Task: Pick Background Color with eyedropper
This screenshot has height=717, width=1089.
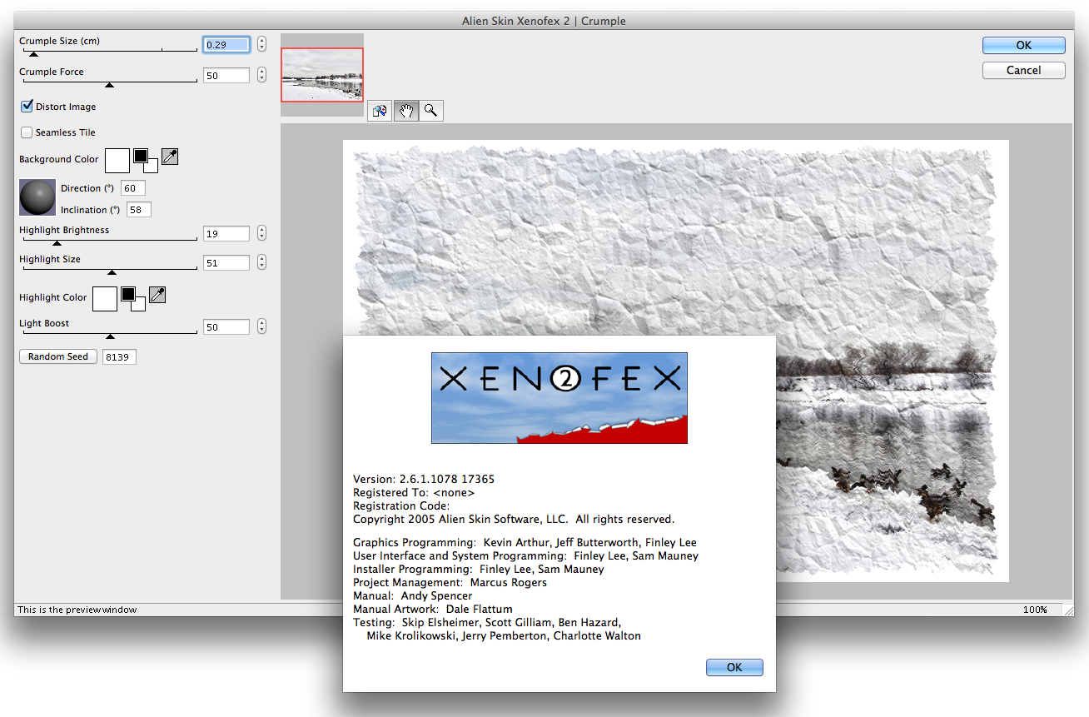Action: pos(170,156)
